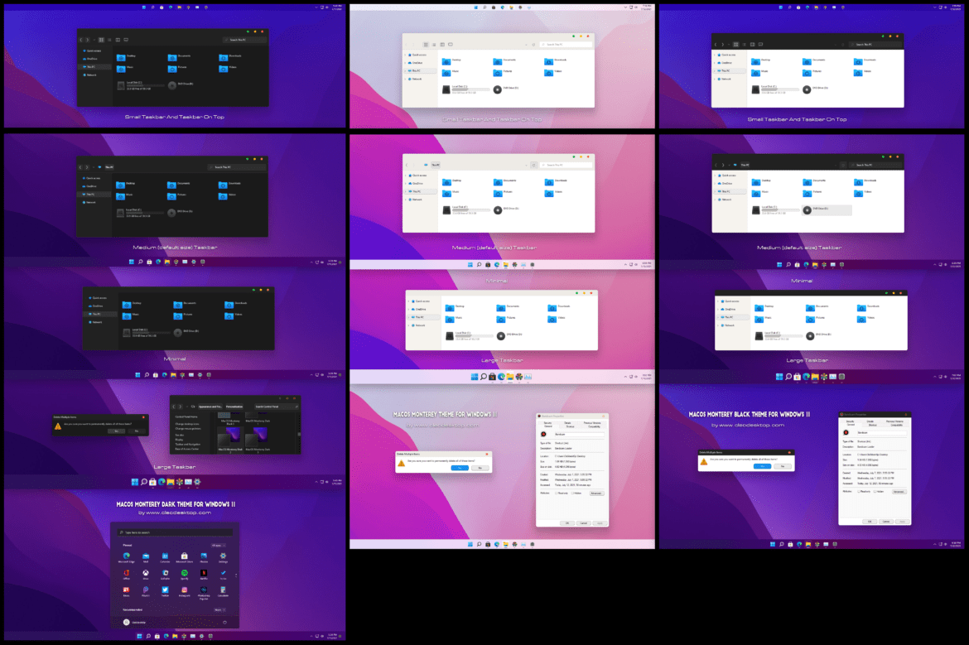Screen dimensions: 969x645
Task: Open Microsoft Store from the Start menu
Action: (x=183, y=556)
